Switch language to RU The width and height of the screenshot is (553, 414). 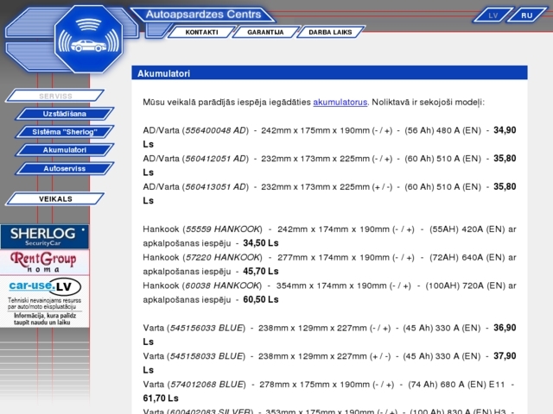point(526,16)
